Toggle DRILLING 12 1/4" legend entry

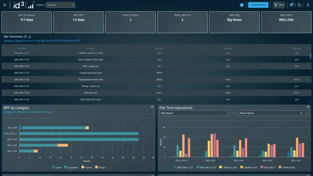click(206, 167)
